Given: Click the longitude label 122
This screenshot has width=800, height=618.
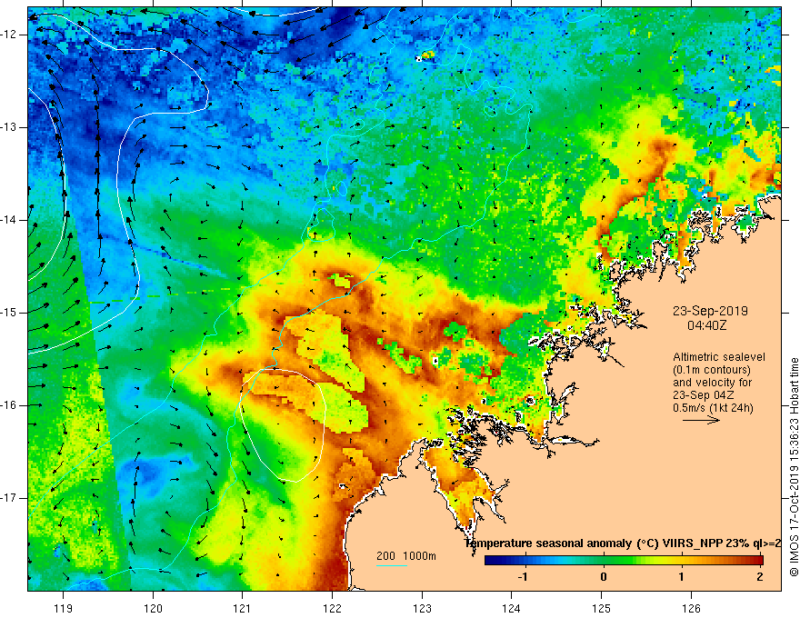Looking at the screenshot, I should 332,608.
